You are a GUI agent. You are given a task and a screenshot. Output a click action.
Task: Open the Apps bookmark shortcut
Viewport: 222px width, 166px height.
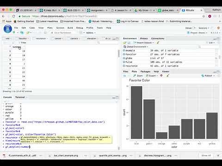click(x=7, y=21)
